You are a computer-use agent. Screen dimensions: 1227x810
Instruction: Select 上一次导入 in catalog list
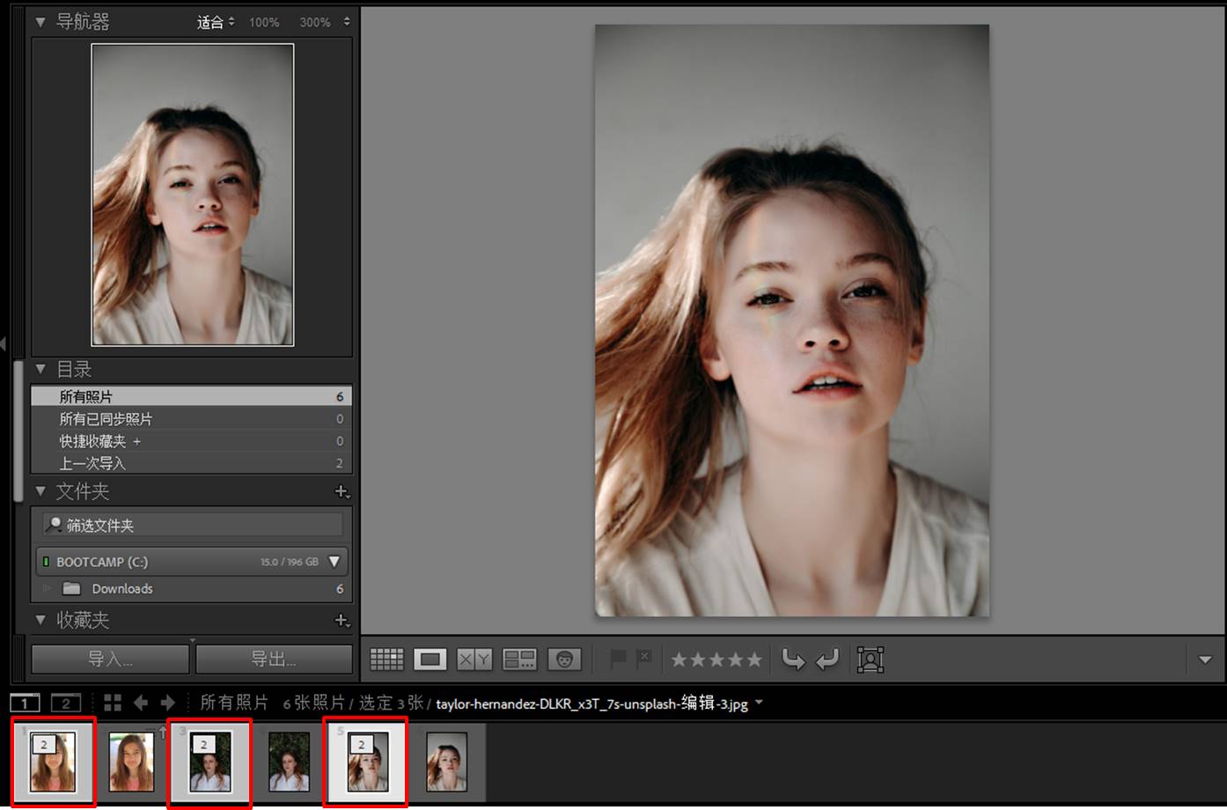[x=92, y=463]
